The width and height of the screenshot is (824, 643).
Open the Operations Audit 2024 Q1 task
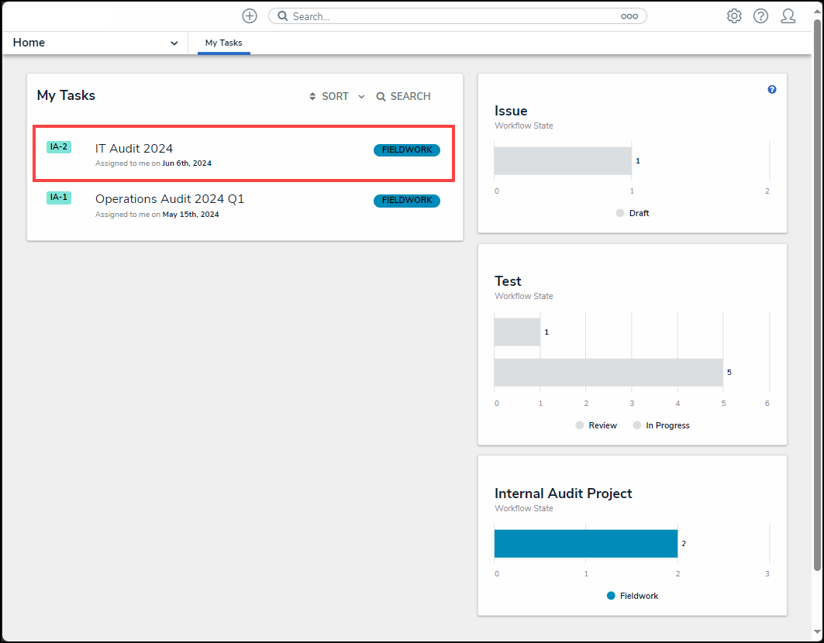[x=169, y=199]
